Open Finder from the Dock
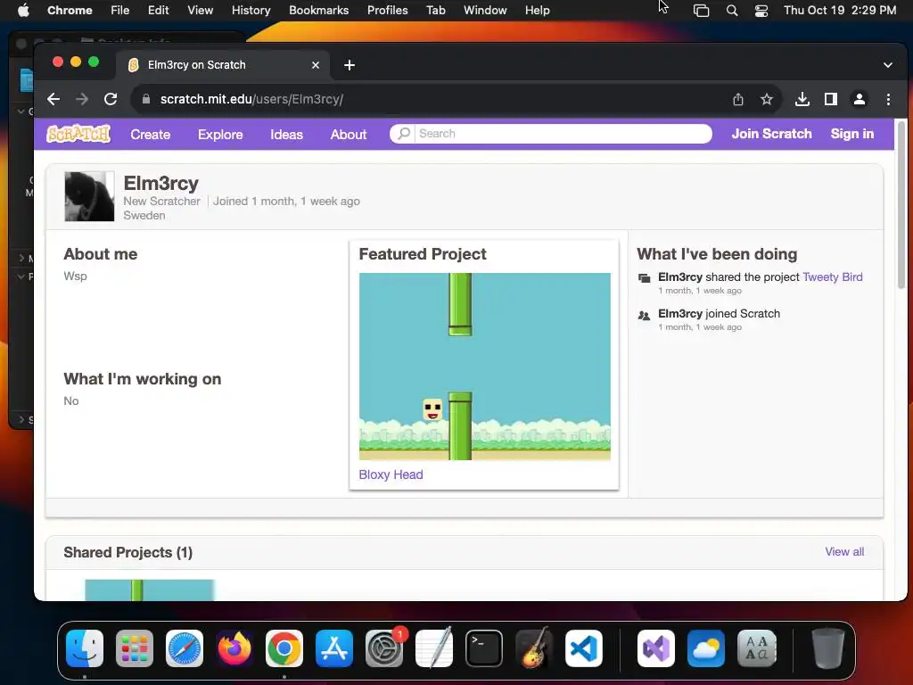The height and width of the screenshot is (685, 913). (85, 648)
